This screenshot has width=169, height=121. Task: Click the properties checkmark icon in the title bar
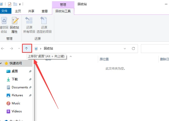pos(10,4)
